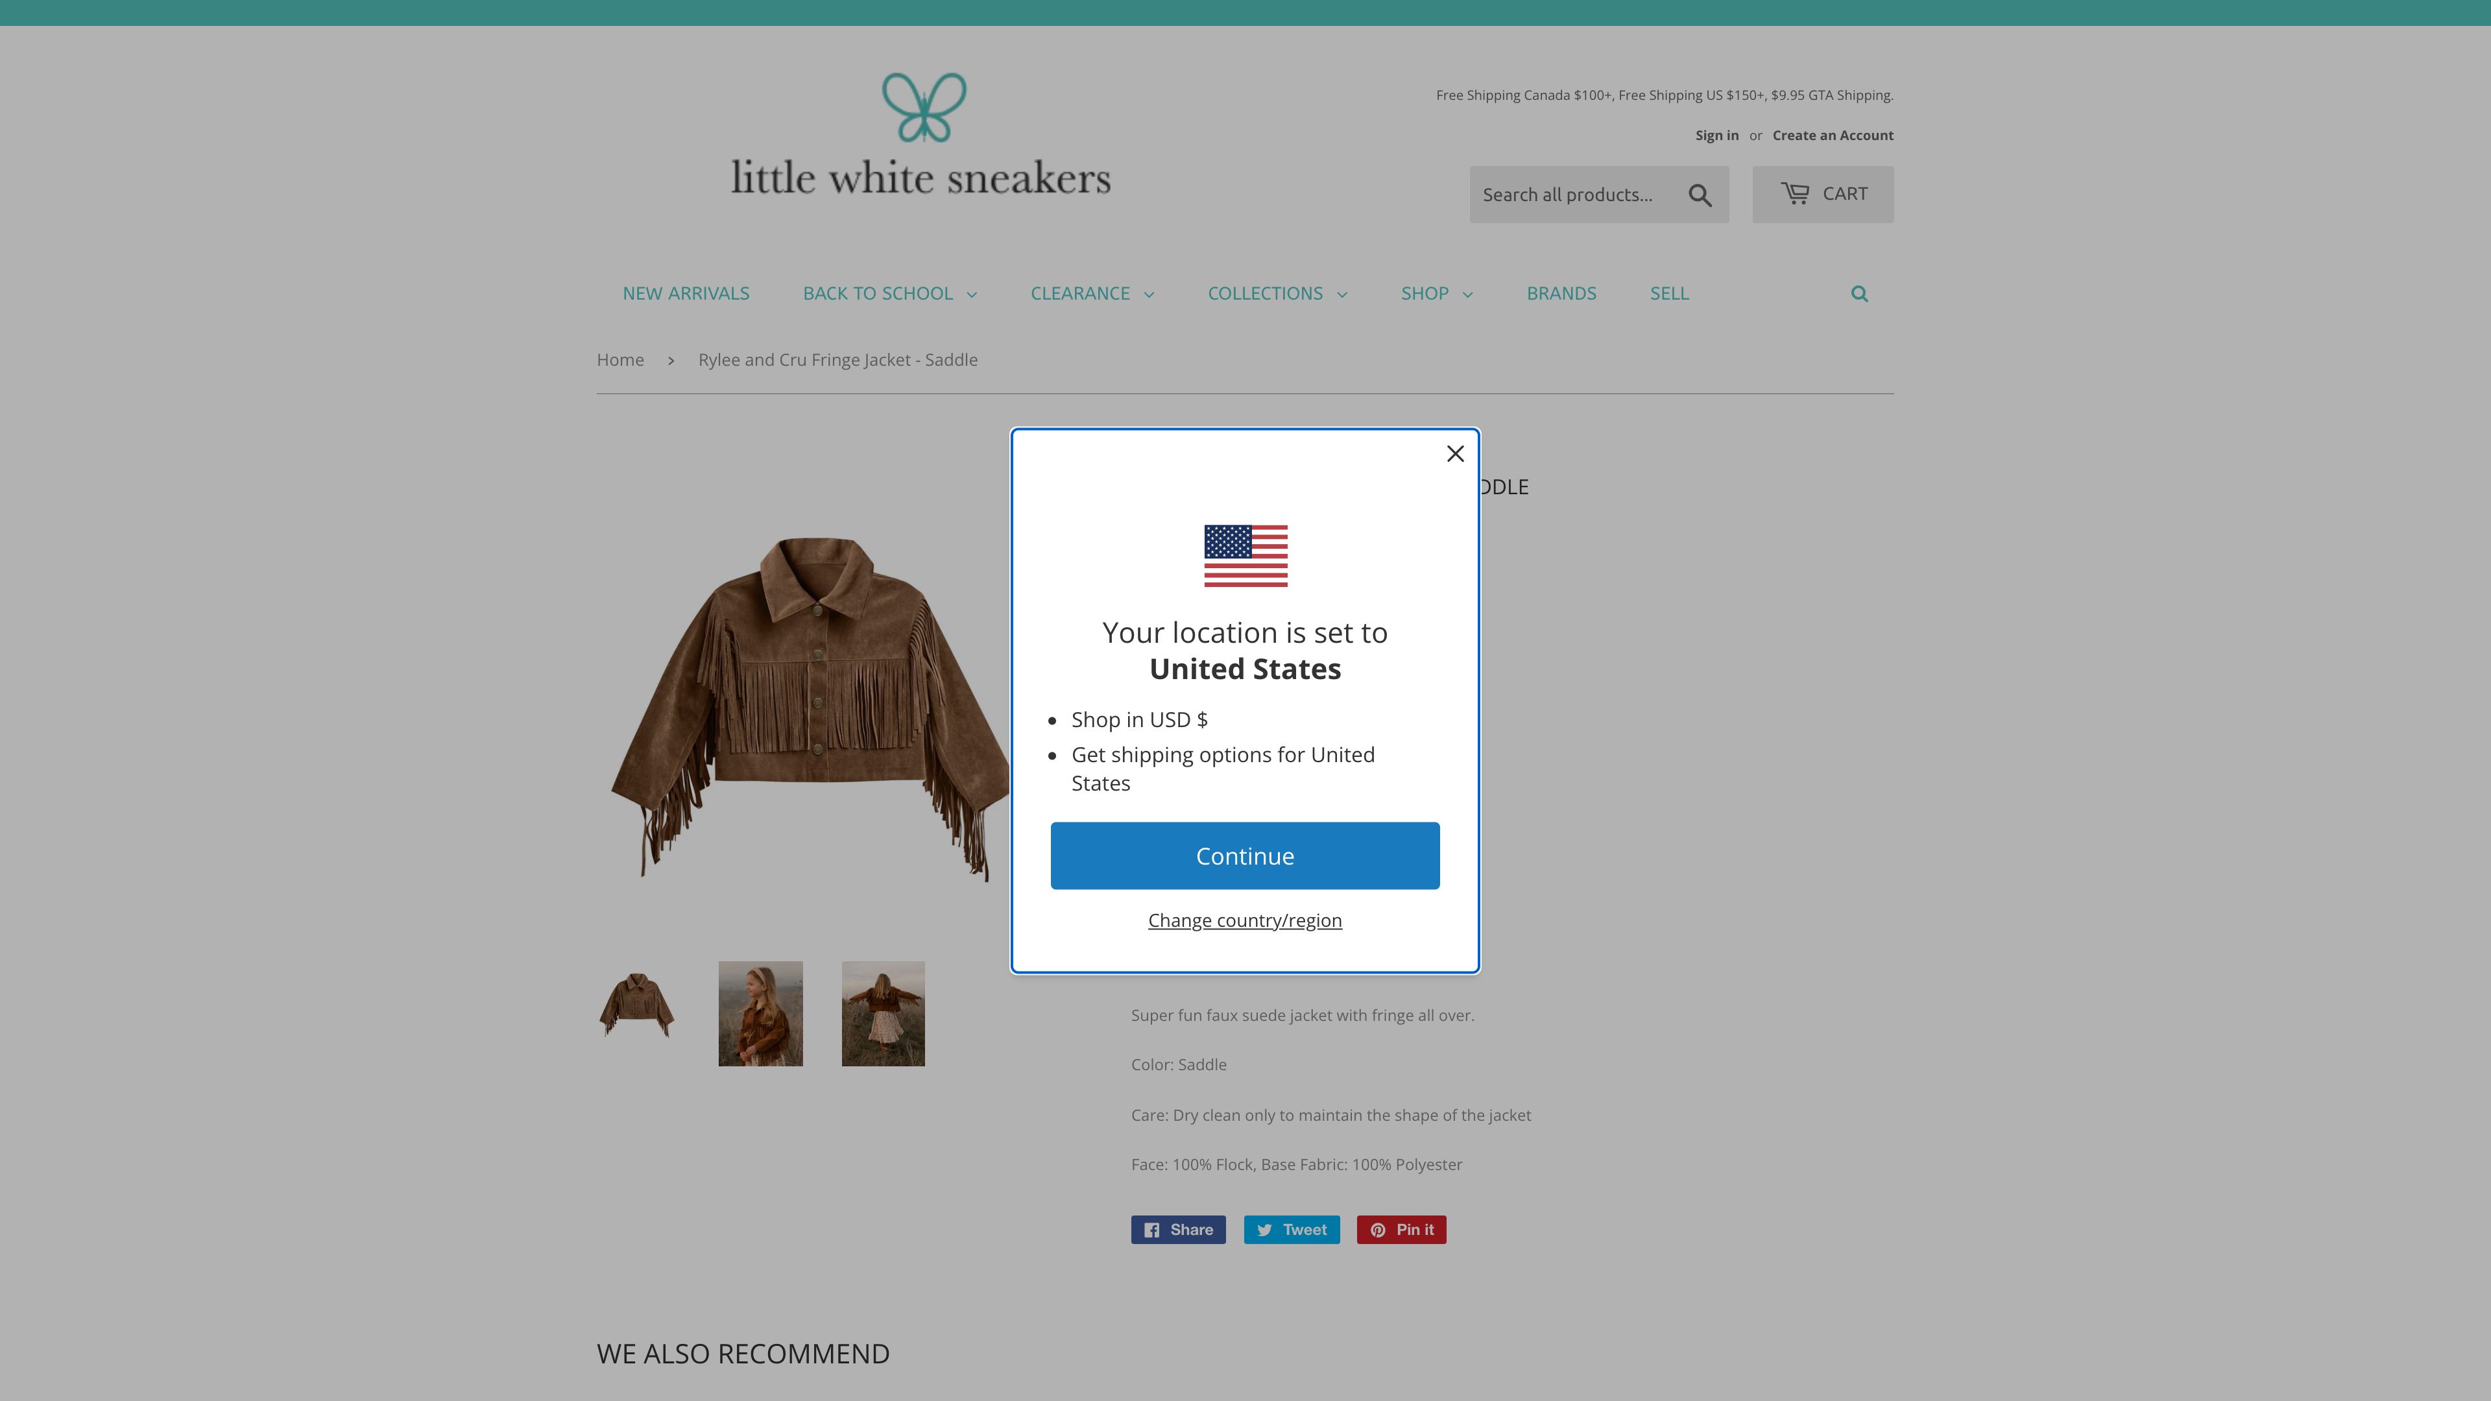Screen dimensions: 2491x1401
Task: Click the Sign in link
Action: coord(1716,136)
